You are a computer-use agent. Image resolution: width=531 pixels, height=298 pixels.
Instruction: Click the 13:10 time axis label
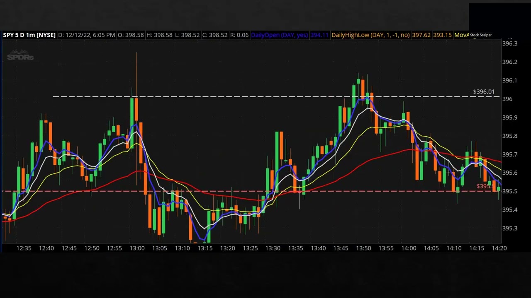[x=182, y=248]
